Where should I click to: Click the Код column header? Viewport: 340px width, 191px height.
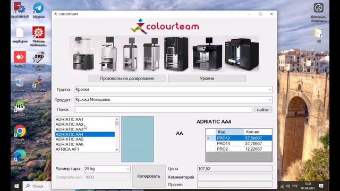click(x=230, y=132)
